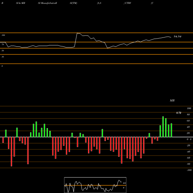
Task: Click the MR panel title label
Action: (172, 100)
